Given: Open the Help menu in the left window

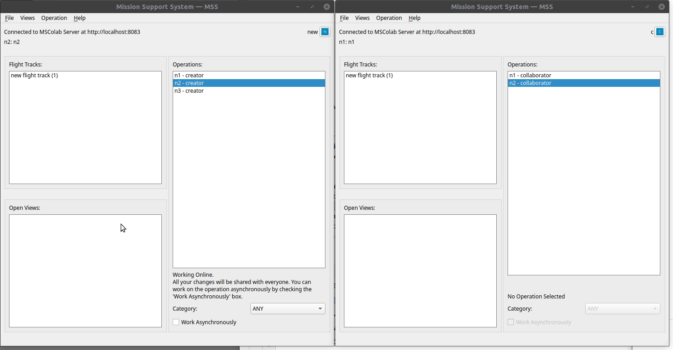Looking at the screenshot, I should tap(80, 18).
